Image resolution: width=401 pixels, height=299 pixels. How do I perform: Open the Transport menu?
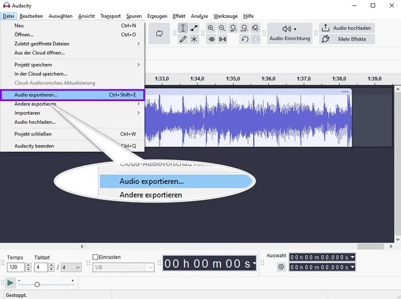click(x=111, y=16)
